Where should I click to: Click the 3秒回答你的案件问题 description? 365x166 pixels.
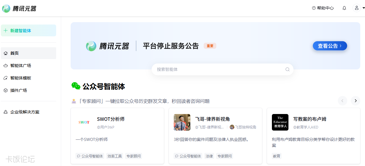click(x=211, y=139)
